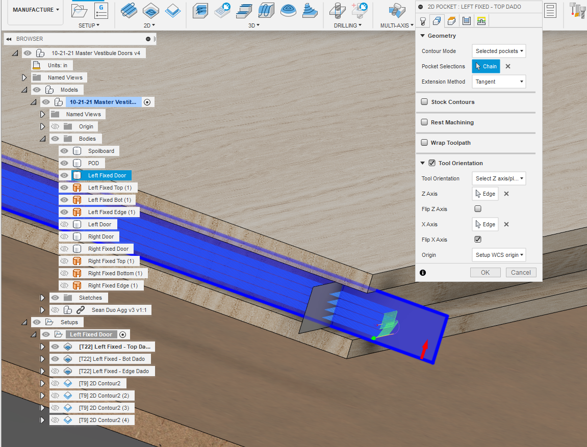Cancel the 2D Pocket dialog

tap(521, 272)
